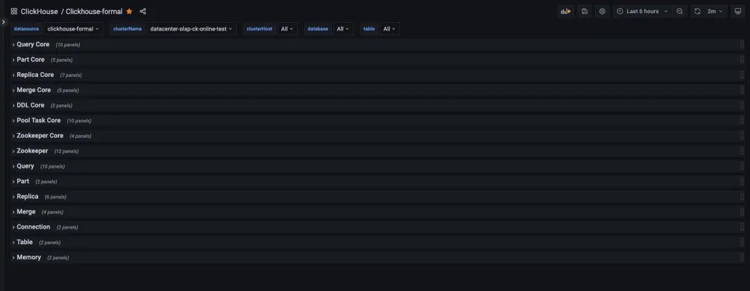
Task: Click the "(7 panels)" text of Replica Core
Action: click(71, 76)
